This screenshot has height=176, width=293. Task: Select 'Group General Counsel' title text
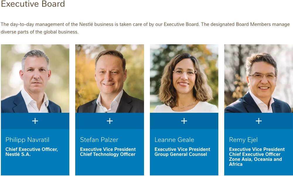181,154
